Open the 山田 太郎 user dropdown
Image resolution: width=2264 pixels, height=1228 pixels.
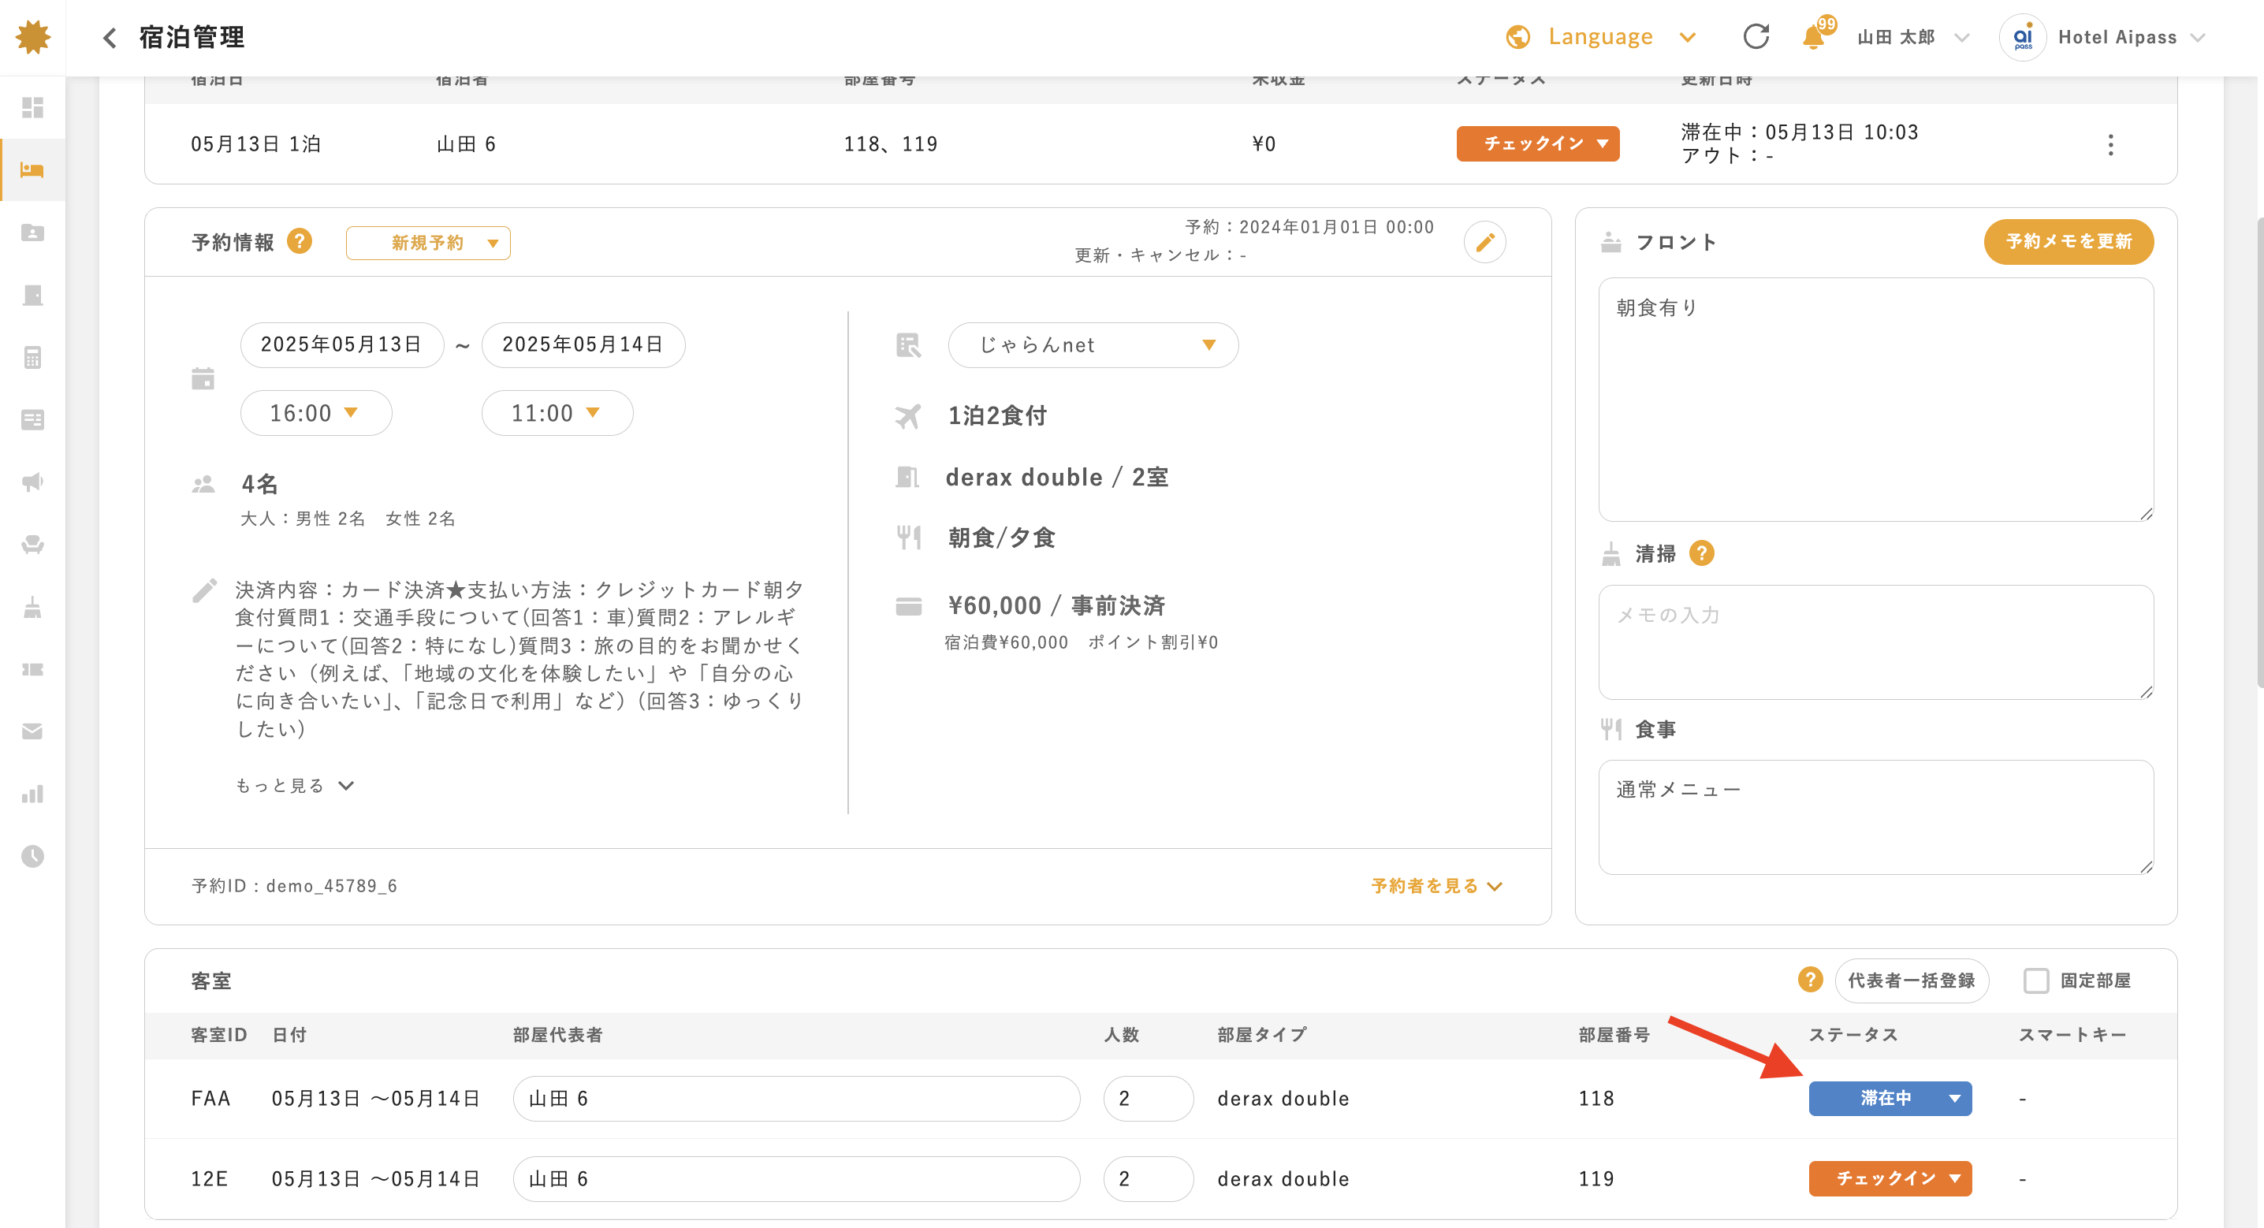tap(1912, 37)
